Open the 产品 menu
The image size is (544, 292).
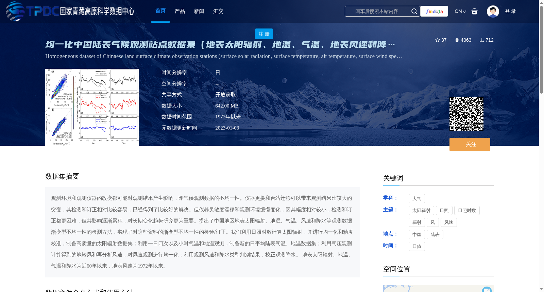180,11
